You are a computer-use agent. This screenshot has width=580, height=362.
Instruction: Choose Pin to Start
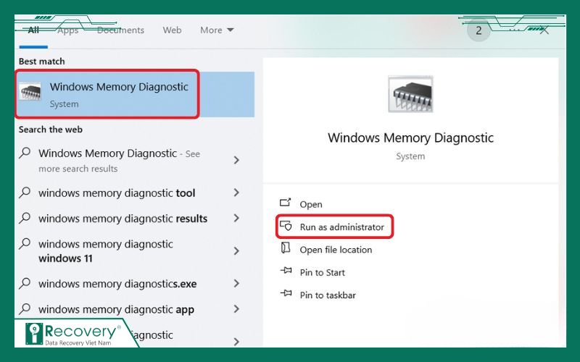pos(322,273)
